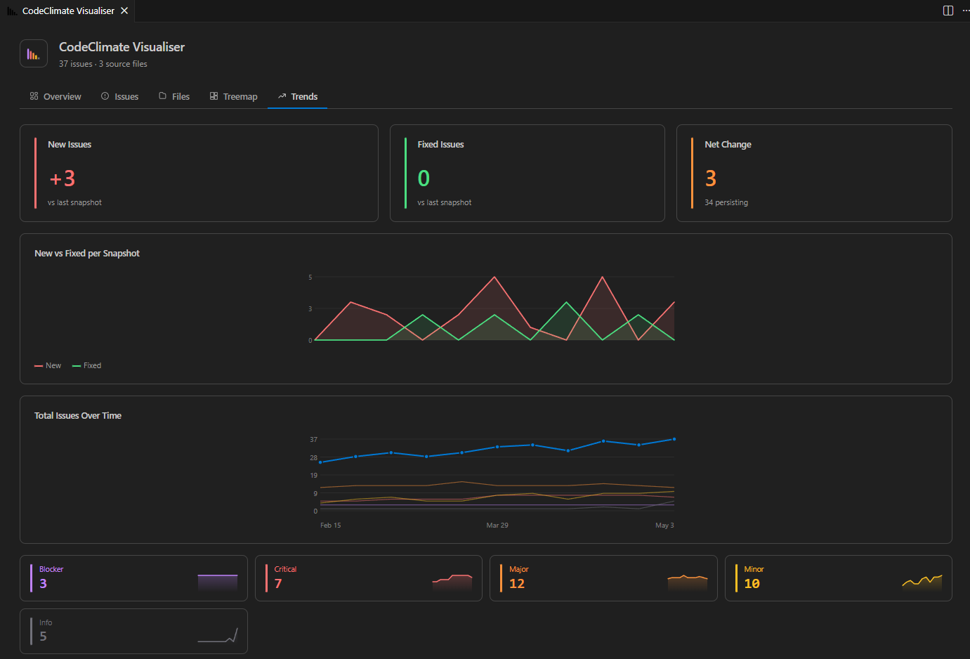Show the Treemap tab
Image resolution: width=970 pixels, height=659 pixels.
(x=234, y=96)
